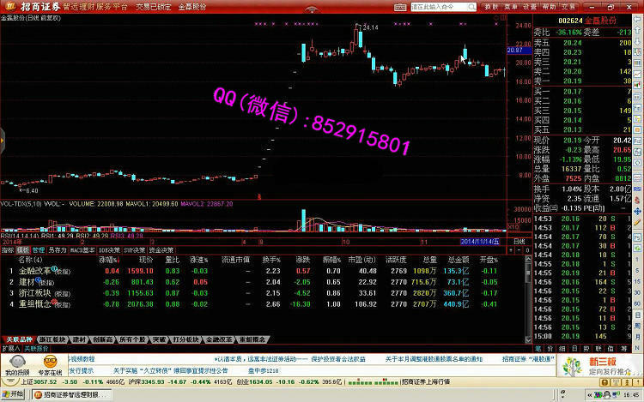This screenshot has height=402, width=644.
Task: Click the info icon beside 金融改革
Action: (x=53, y=269)
